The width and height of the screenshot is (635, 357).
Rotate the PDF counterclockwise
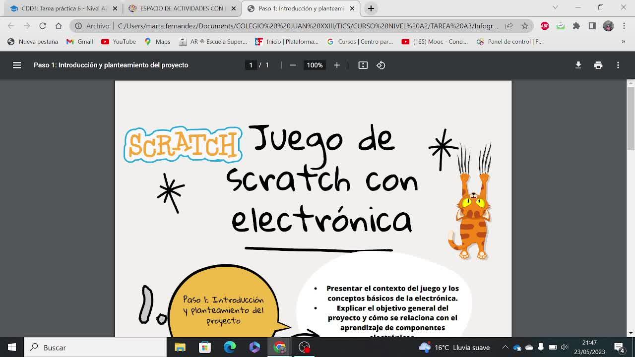381,65
